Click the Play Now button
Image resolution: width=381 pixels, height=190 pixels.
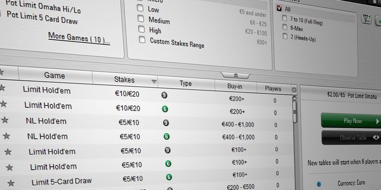[351, 121]
